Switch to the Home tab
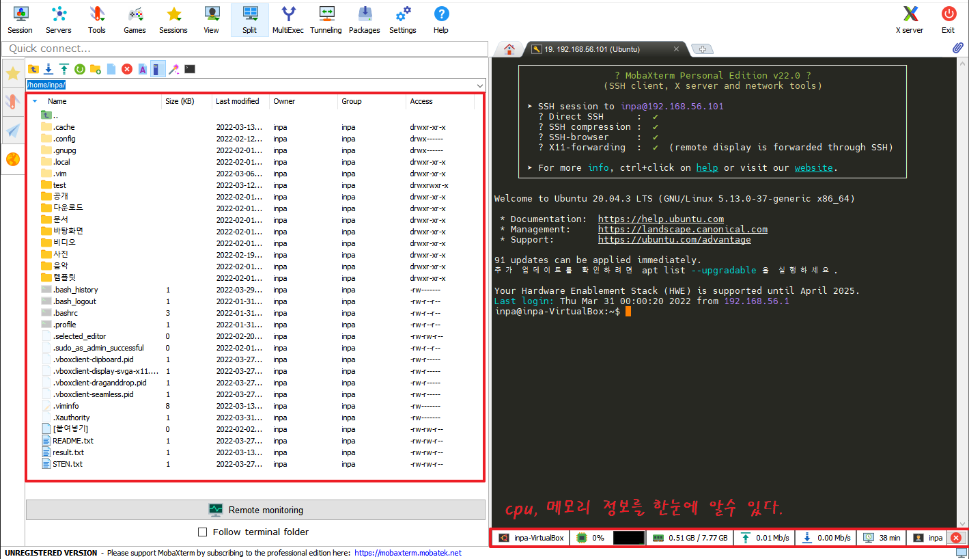The width and height of the screenshot is (969, 559). tap(509, 49)
